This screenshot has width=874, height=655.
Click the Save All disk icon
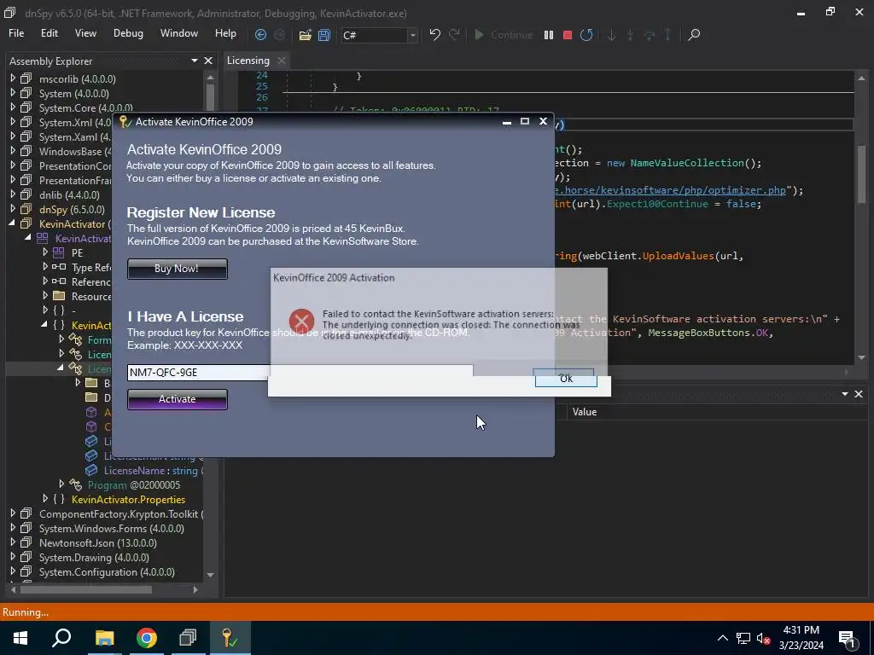tap(323, 34)
